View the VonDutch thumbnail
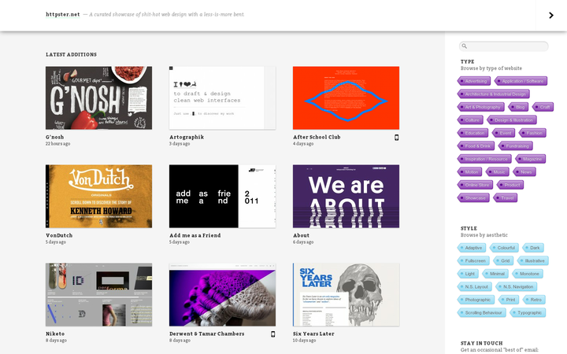Image resolution: width=567 pixels, height=354 pixels. pyautogui.click(x=98, y=196)
